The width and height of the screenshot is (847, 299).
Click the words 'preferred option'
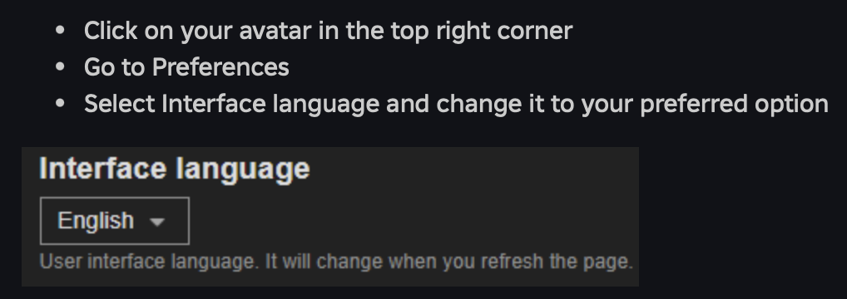point(734,104)
